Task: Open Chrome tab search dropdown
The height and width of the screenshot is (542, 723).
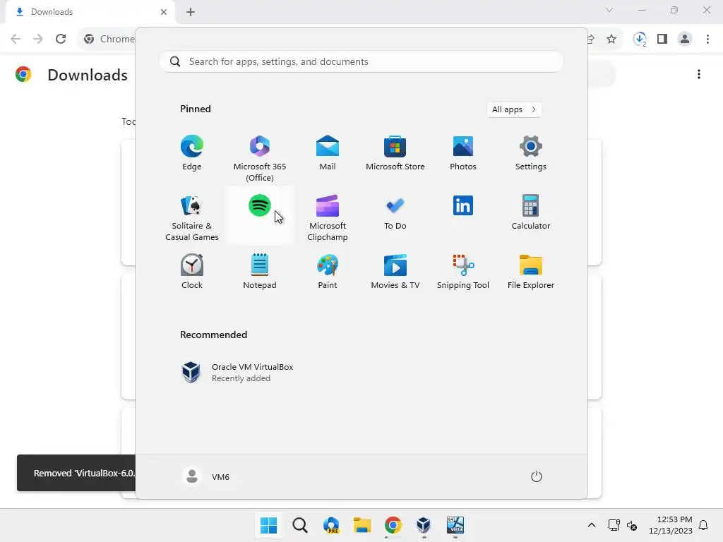Action: pos(609,10)
